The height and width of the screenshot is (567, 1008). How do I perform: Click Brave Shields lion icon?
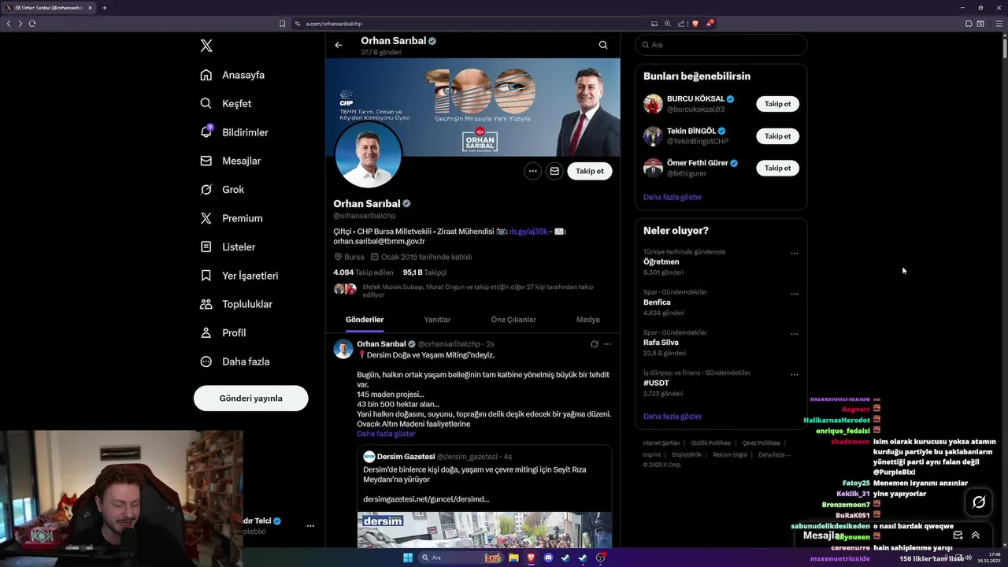pyautogui.click(x=695, y=24)
